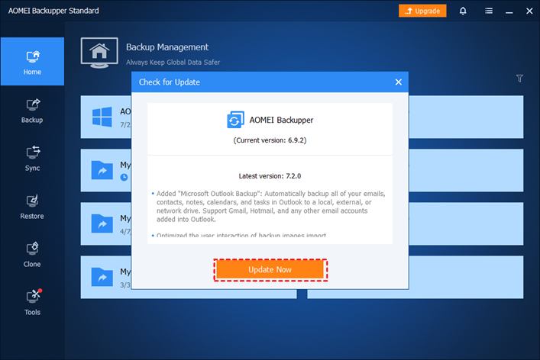Click the orange Upgrade button
The image size is (540, 360).
422,11
